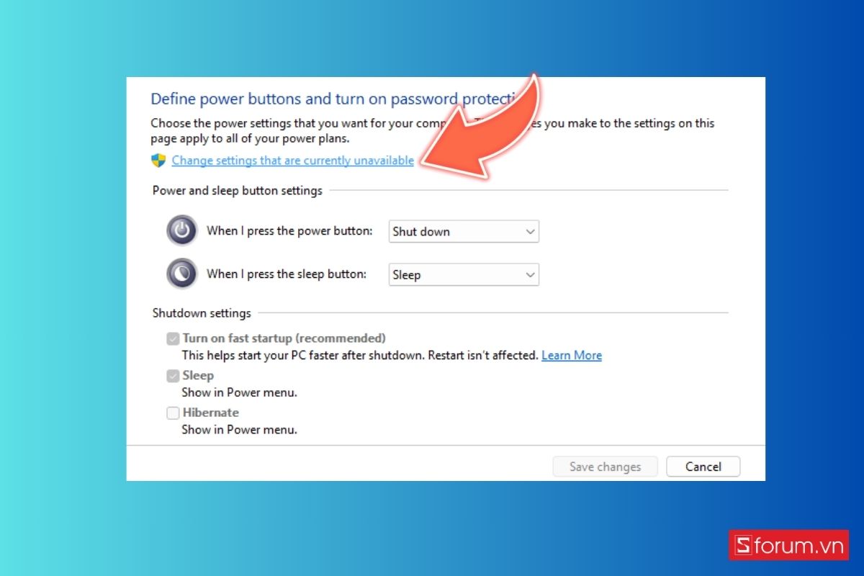The image size is (864, 576).
Task: Click the Cancel button
Action: tap(703, 467)
